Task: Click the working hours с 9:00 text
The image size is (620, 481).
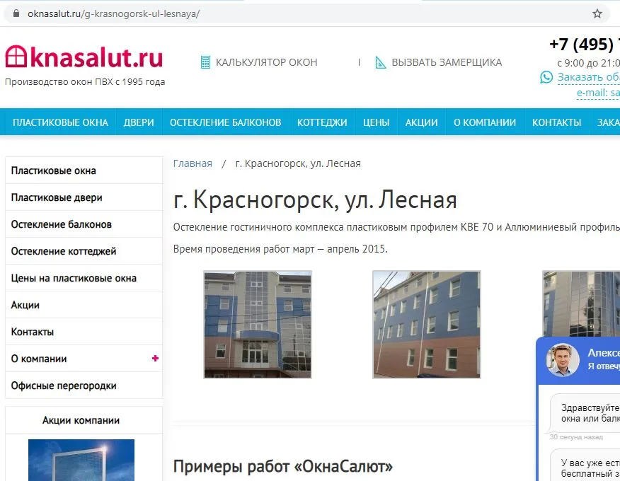Action: (x=588, y=63)
